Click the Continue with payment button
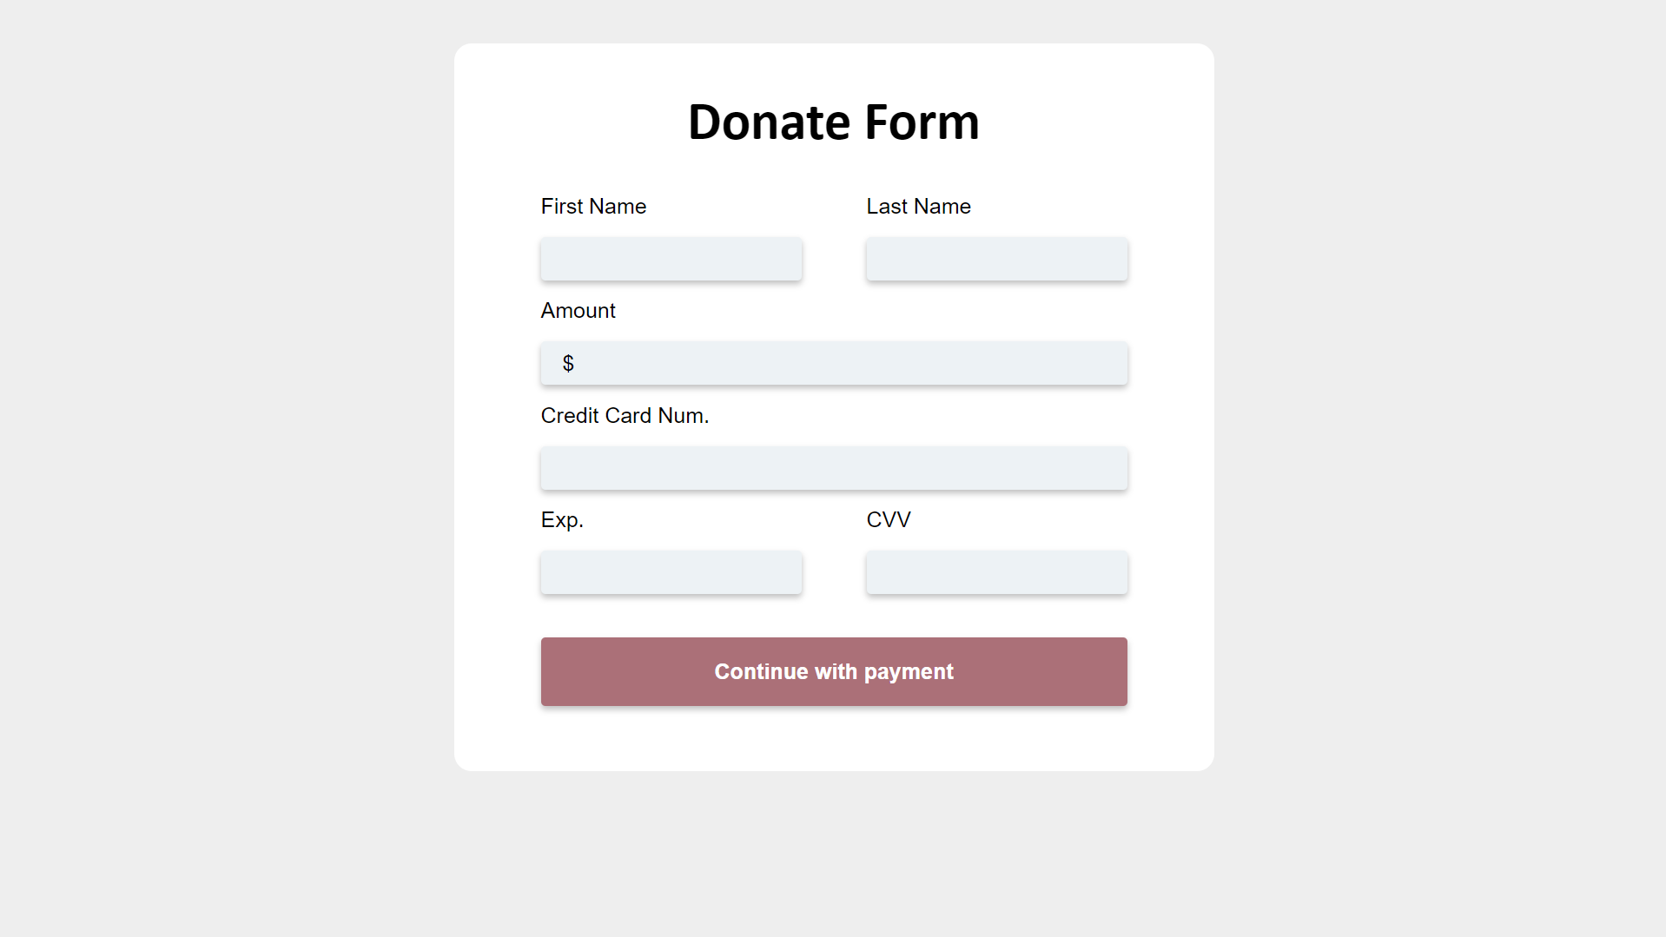 click(x=833, y=671)
